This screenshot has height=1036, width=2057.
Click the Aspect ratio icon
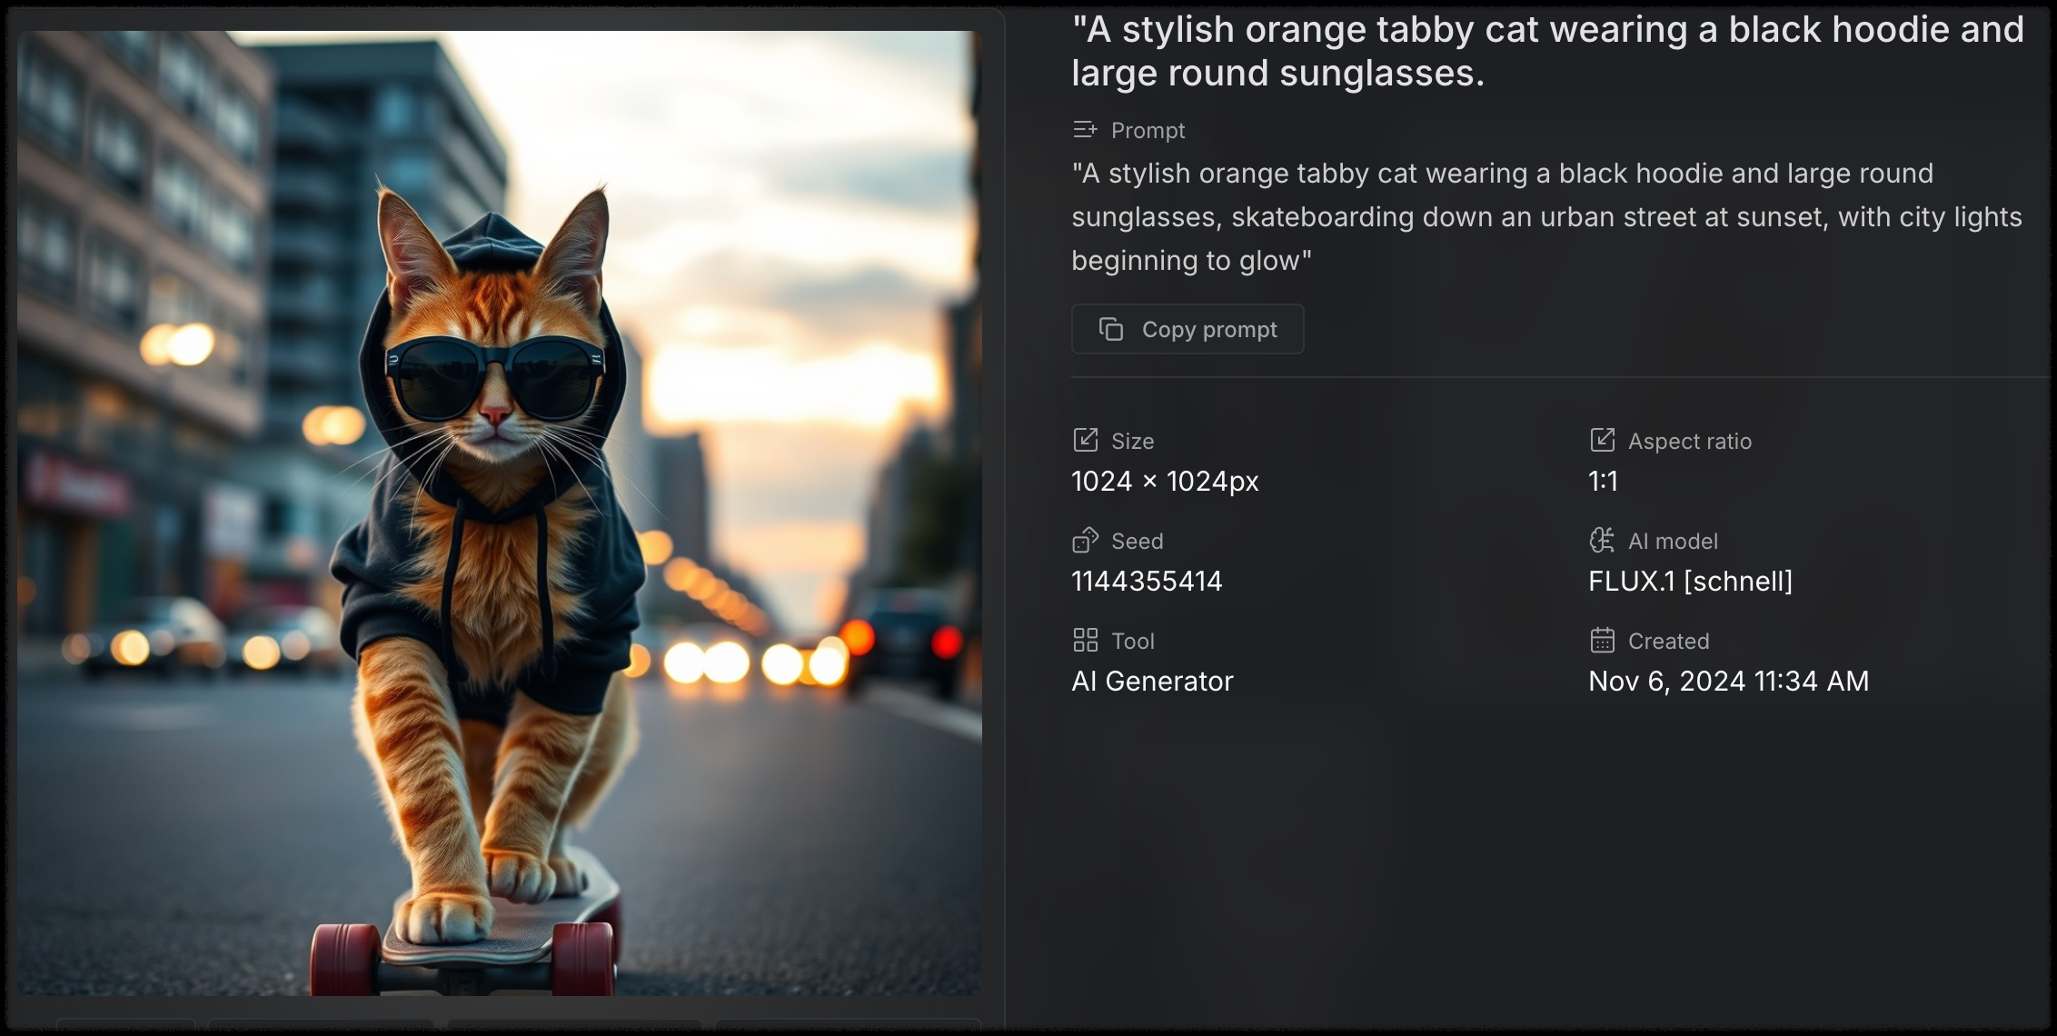(x=1602, y=441)
